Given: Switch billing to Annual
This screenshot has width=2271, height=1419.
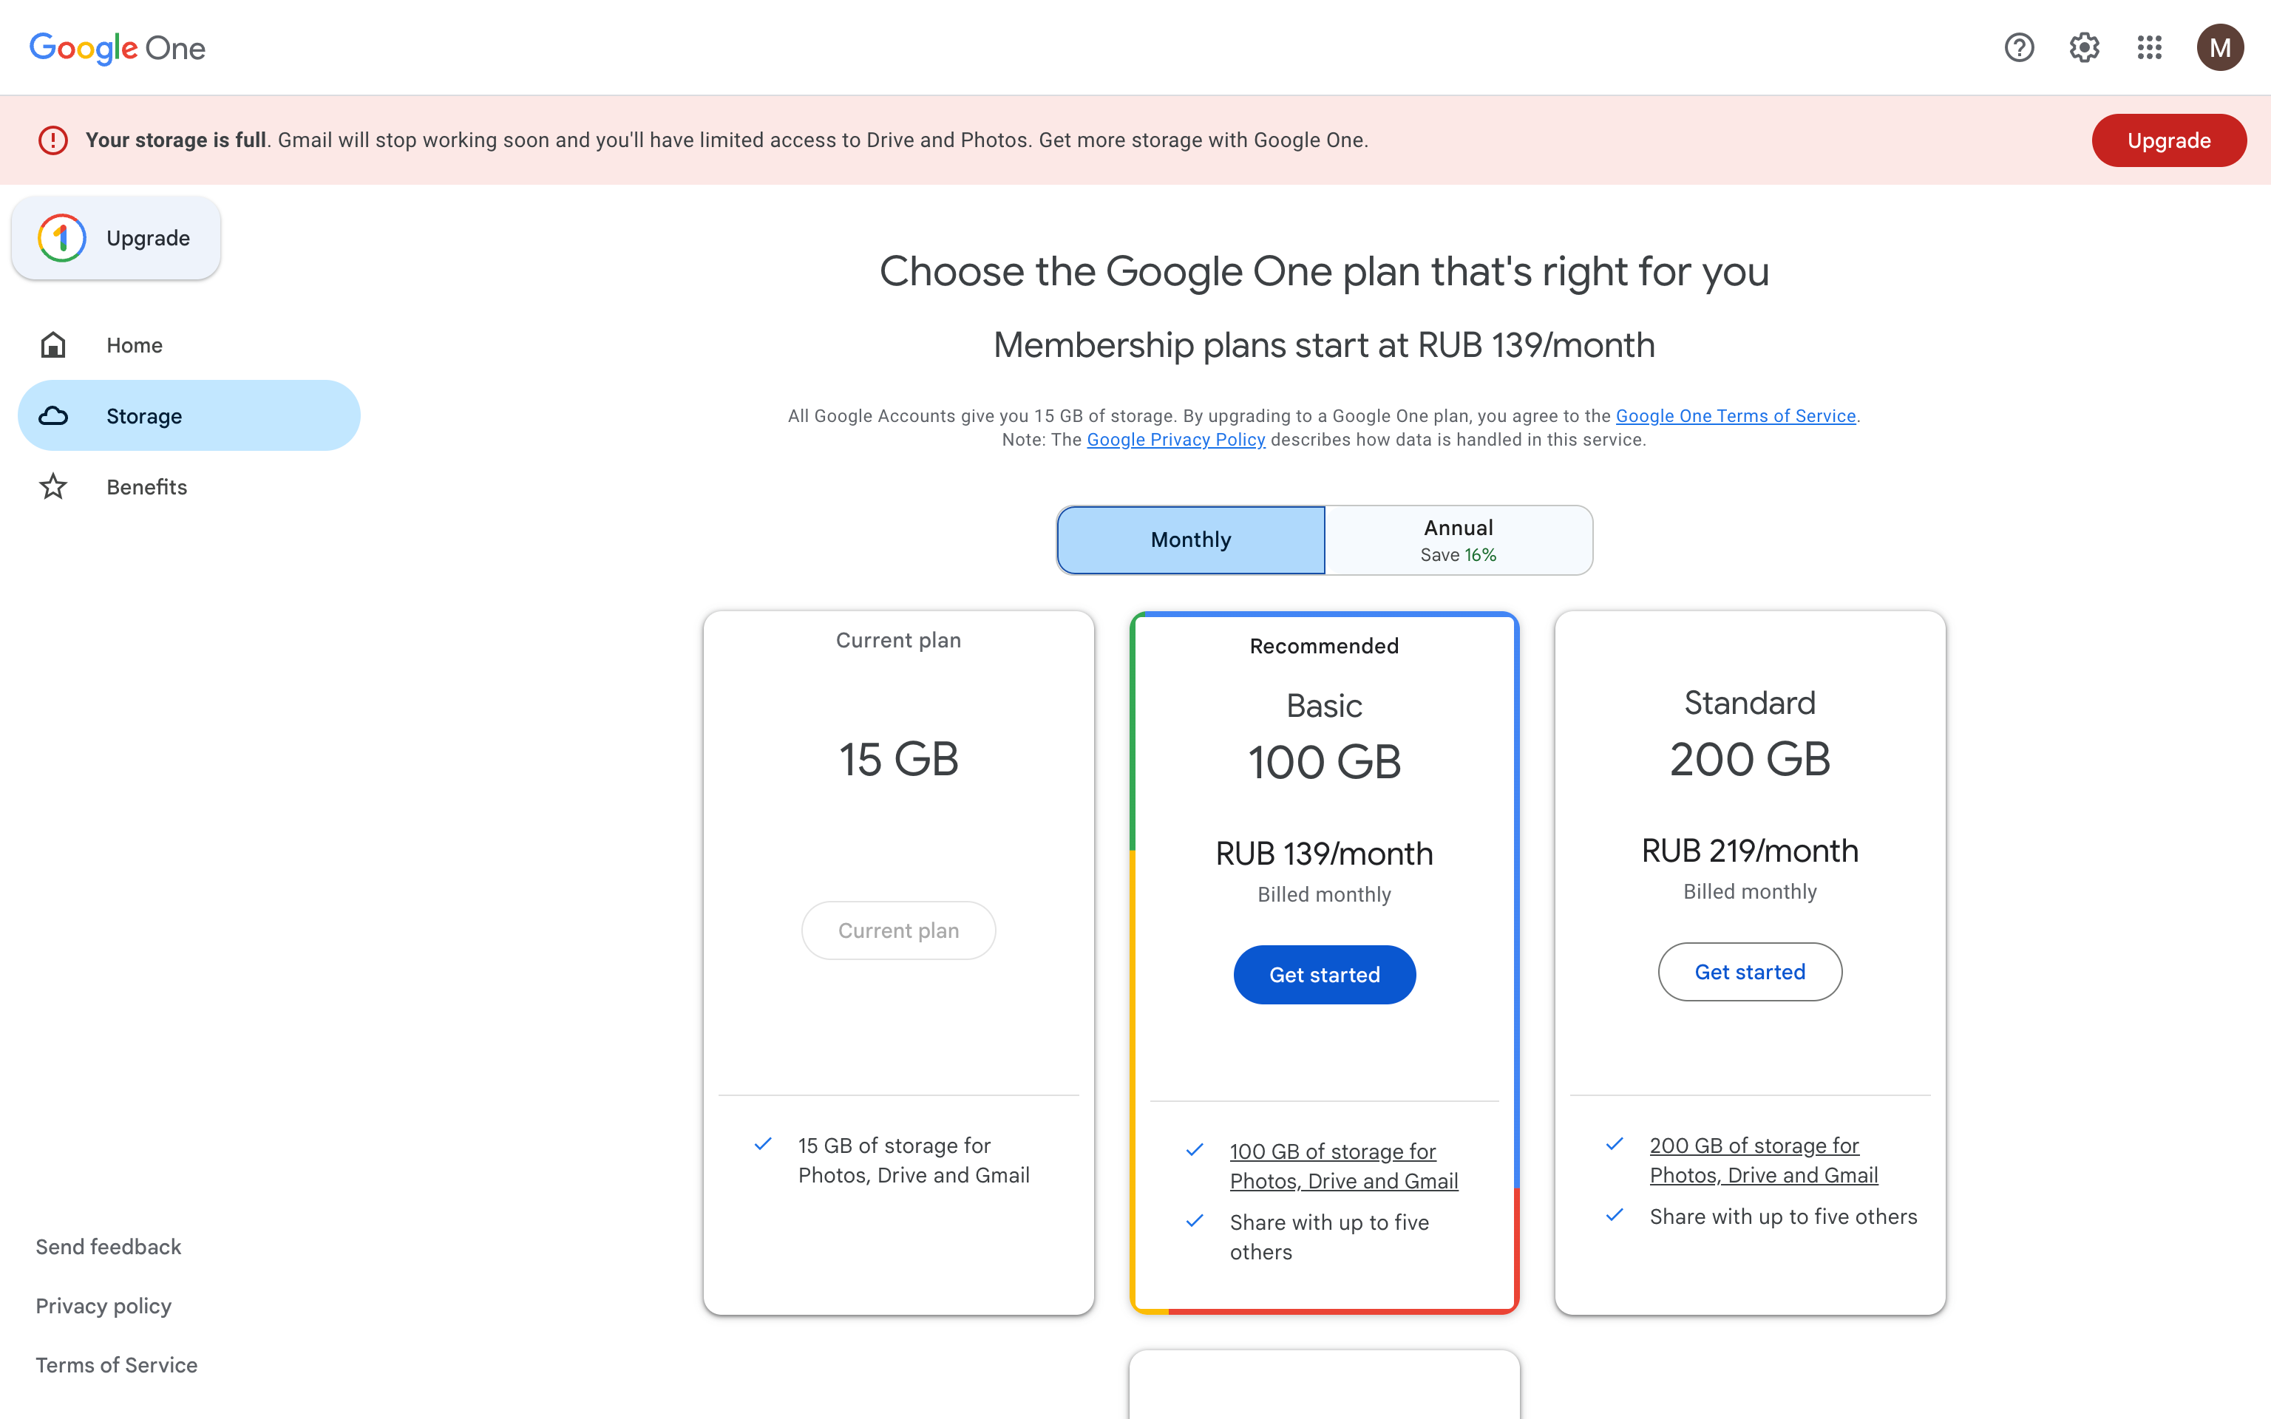Looking at the screenshot, I should tap(1459, 540).
